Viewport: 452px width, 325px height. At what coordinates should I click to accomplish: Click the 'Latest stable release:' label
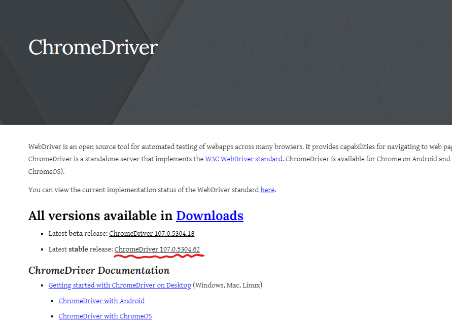[81, 249]
